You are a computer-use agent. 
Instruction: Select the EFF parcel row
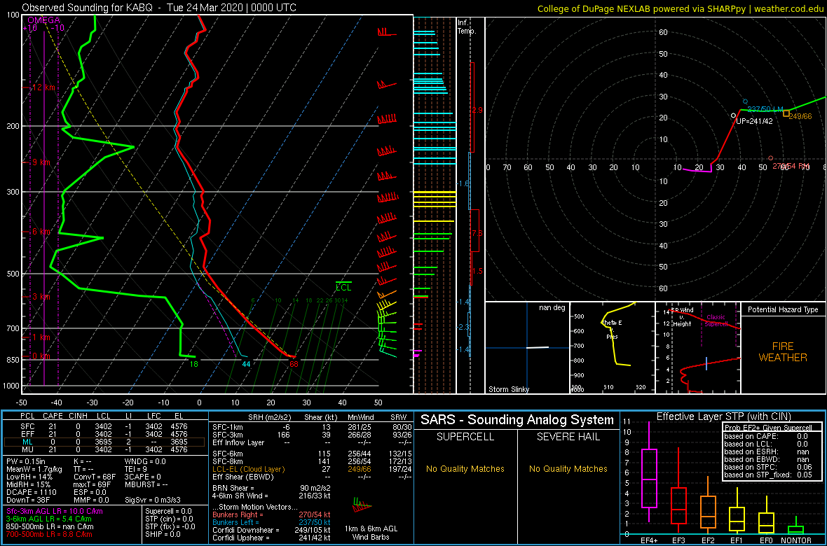click(106, 435)
